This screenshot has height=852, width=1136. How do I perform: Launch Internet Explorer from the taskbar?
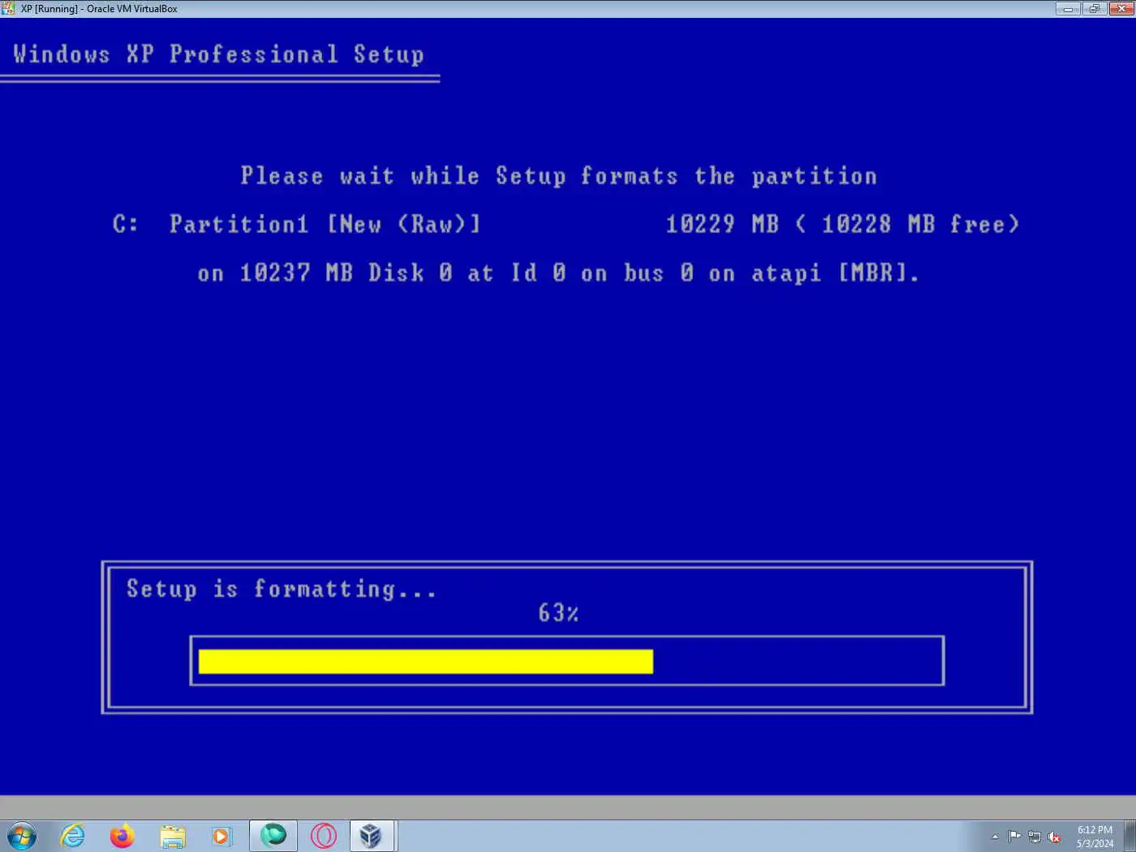73,835
